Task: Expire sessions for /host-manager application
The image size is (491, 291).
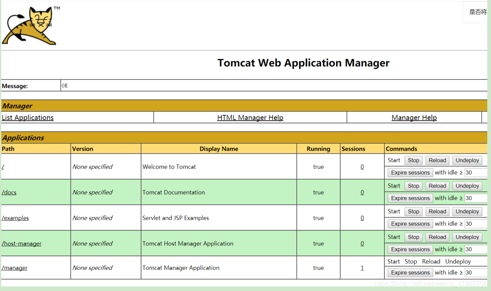Action: [410, 249]
